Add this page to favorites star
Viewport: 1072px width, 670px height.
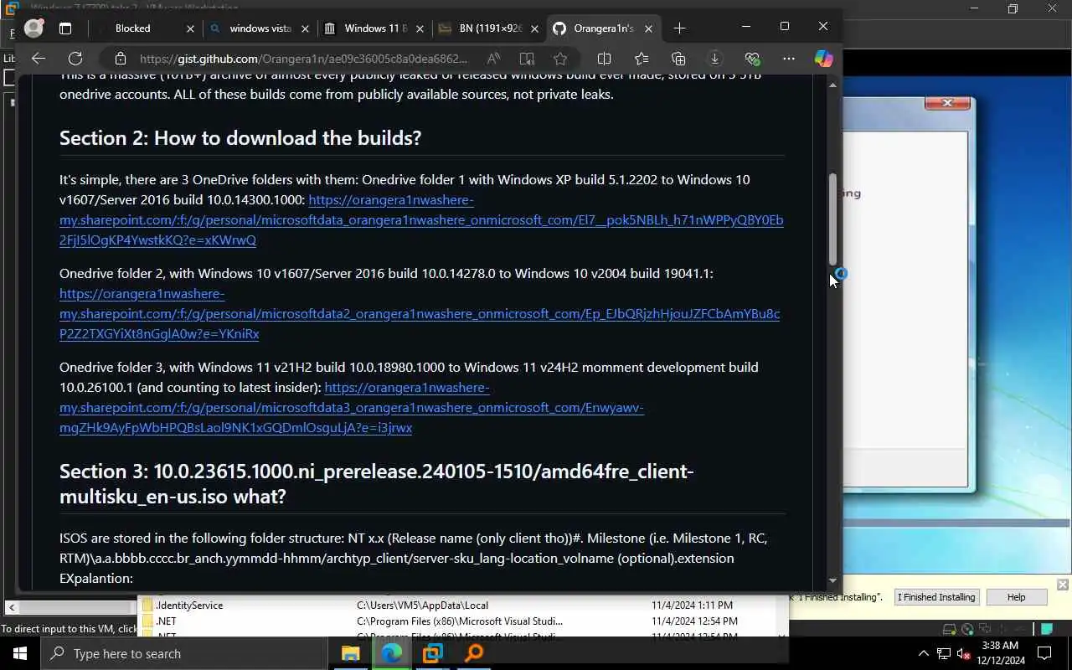point(560,59)
